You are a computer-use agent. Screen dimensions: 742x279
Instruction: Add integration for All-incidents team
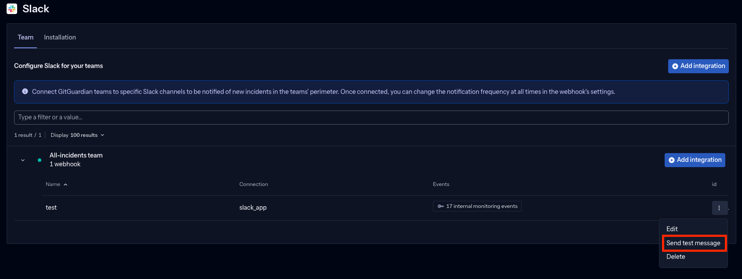tap(695, 160)
